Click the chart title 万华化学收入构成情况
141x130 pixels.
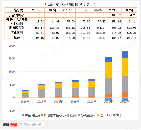[63, 5]
